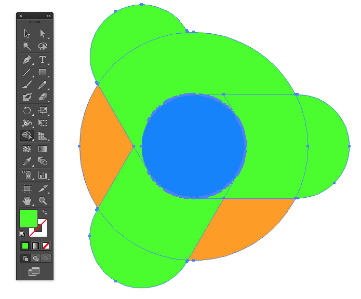Activate the Artboard tool
Screen dimensions: 361x299
(x=27, y=188)
